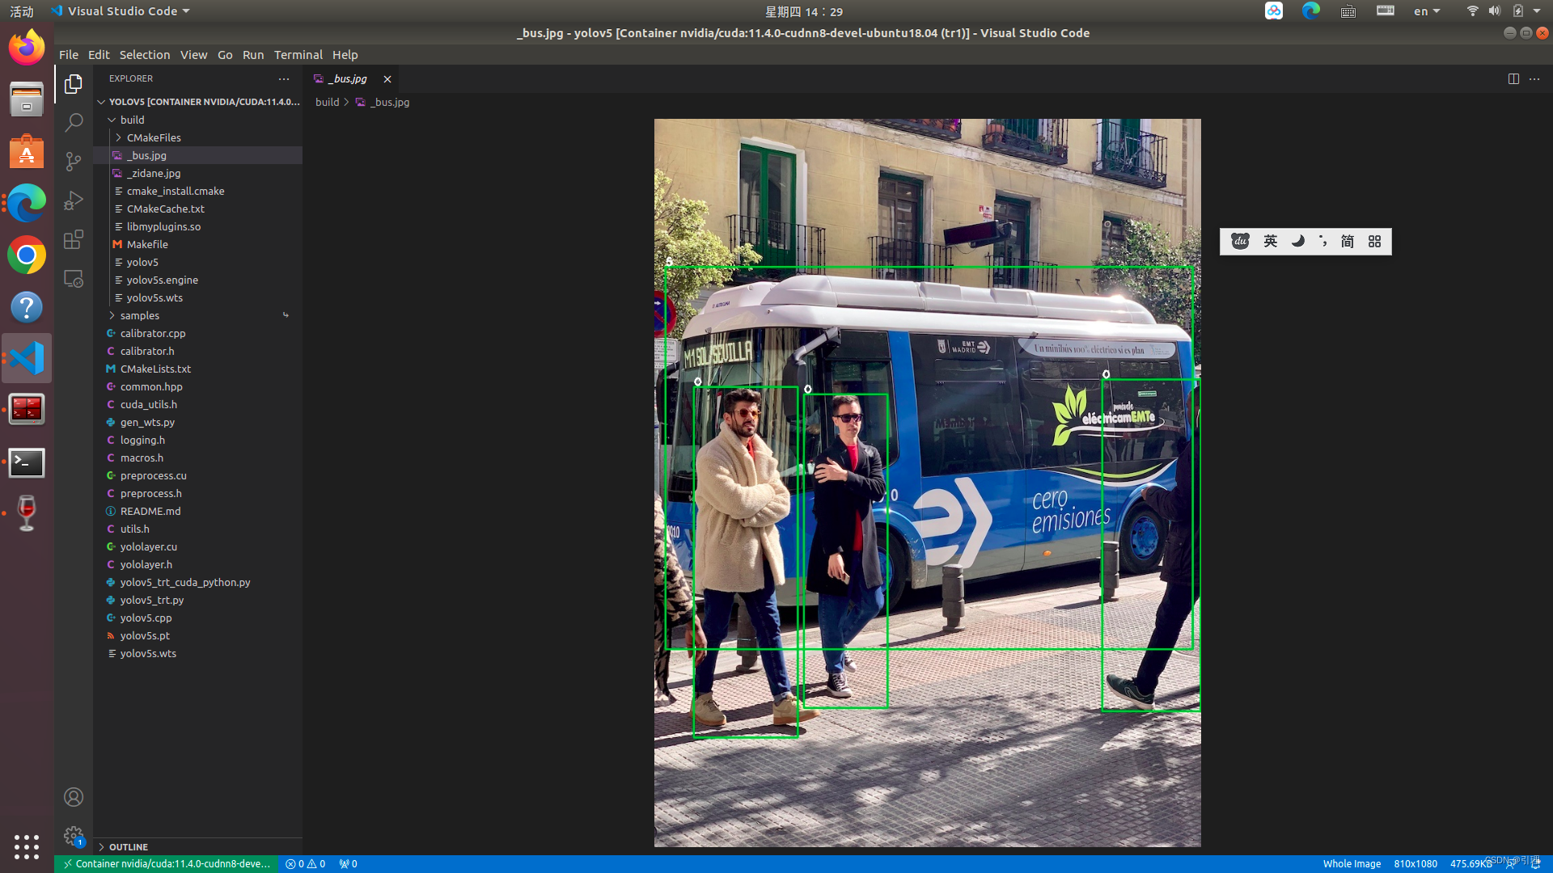Open the Manage gear menu
The image size is (1553, 873).
pyautogui.click(x=74, y=836)
